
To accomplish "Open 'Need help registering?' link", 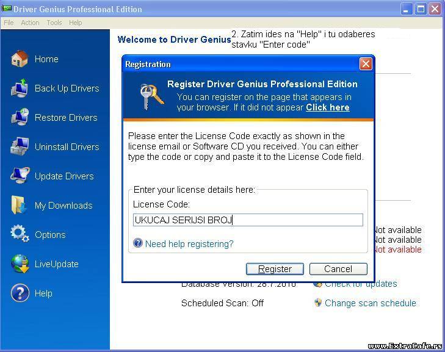I will [189, 244].
